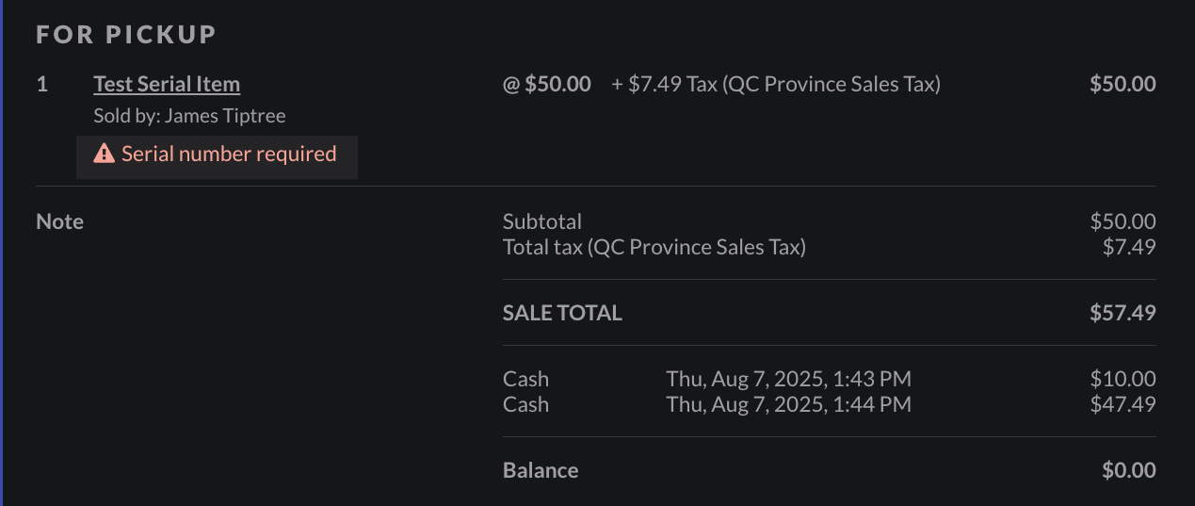Click the Note label
1195x506 pixels.
59,221
